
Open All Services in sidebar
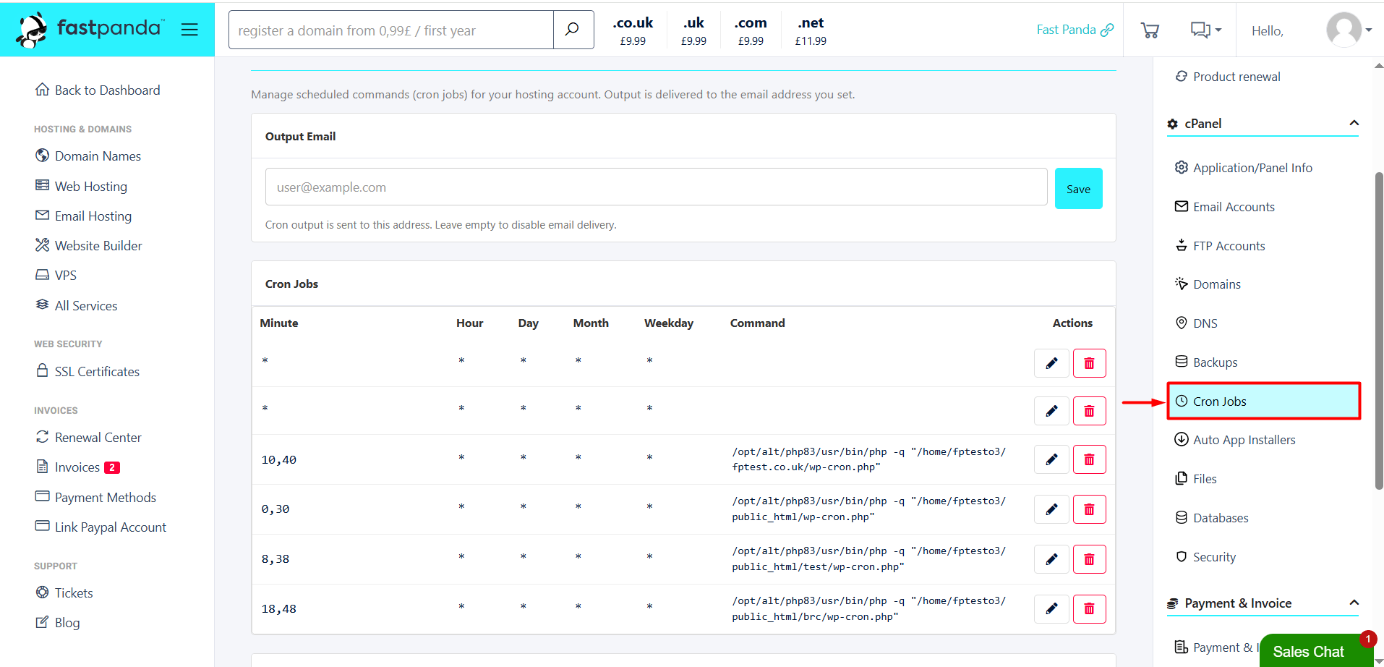tap(76, 305)
